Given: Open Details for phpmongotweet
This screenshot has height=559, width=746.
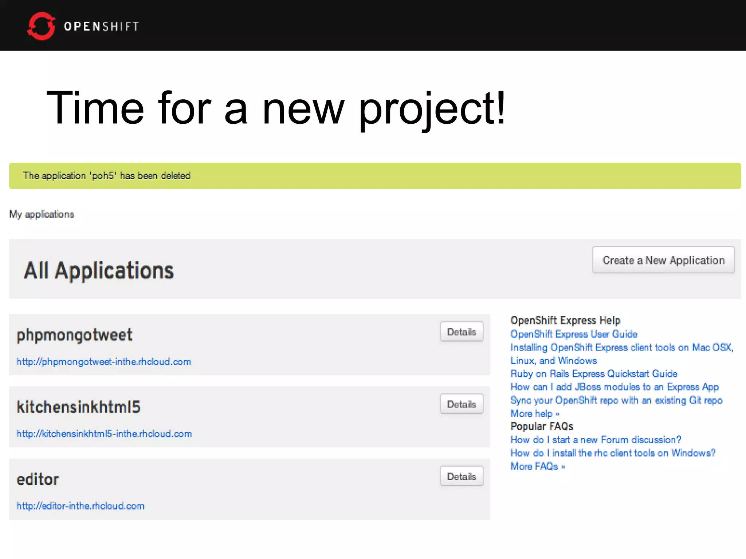Looking at the screenshot, I should 462,332.
